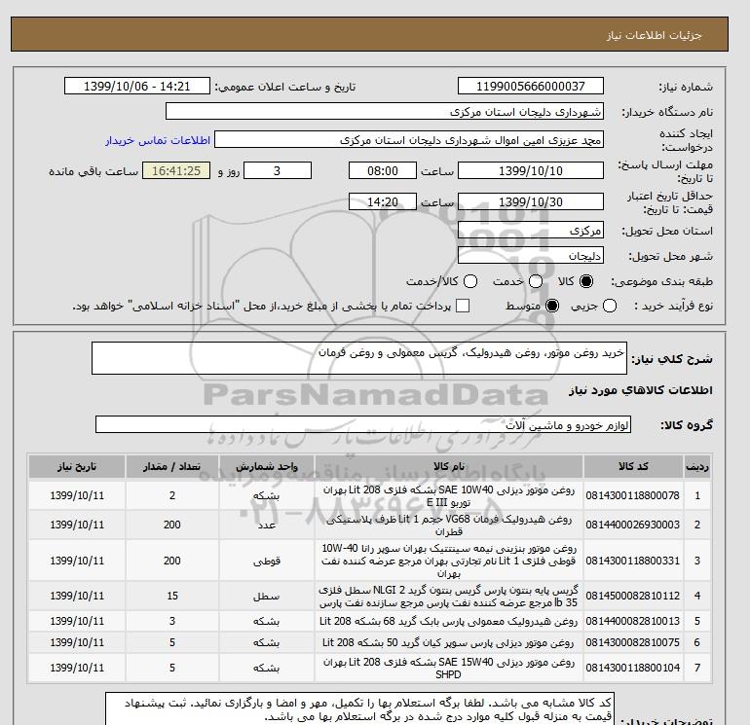Screen dimensions: 750x725
Task: Click the response deadline date 1399/10/10
Action: (x=531, y=170)
